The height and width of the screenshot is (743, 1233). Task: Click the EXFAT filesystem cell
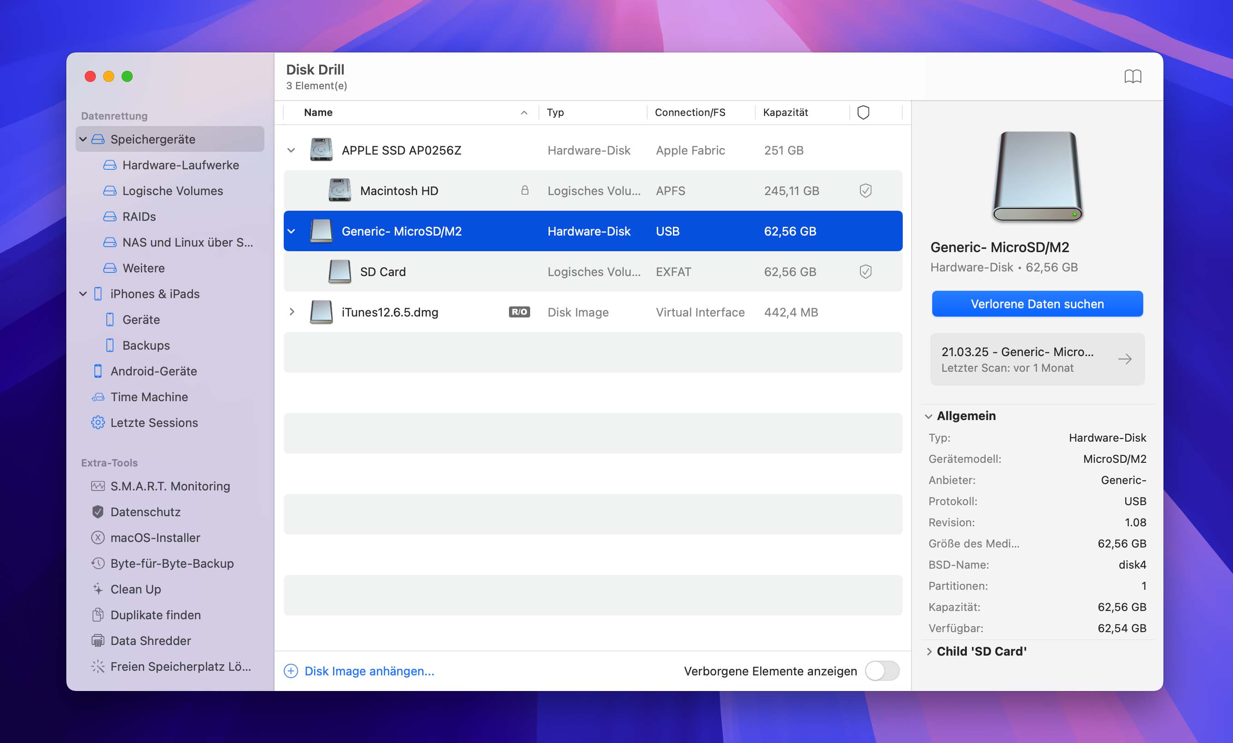point(673,271)
